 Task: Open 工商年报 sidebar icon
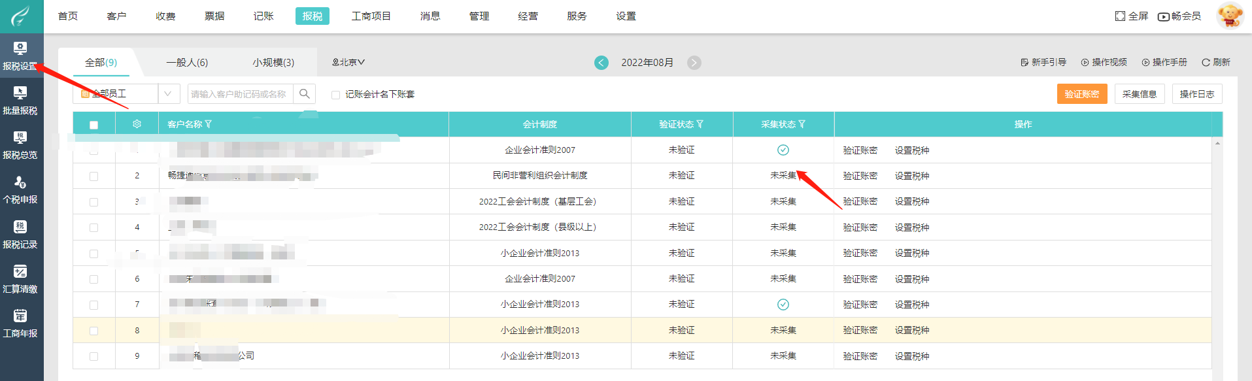pyautogui.click(x=20, y=323)
